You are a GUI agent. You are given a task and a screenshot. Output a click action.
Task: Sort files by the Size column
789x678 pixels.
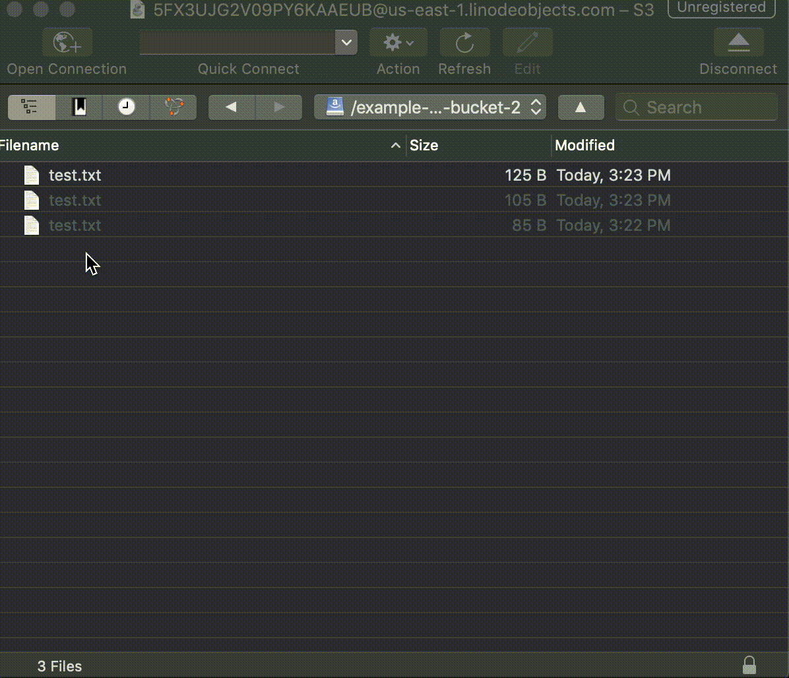pyautogui.click(x=478, y=145)
